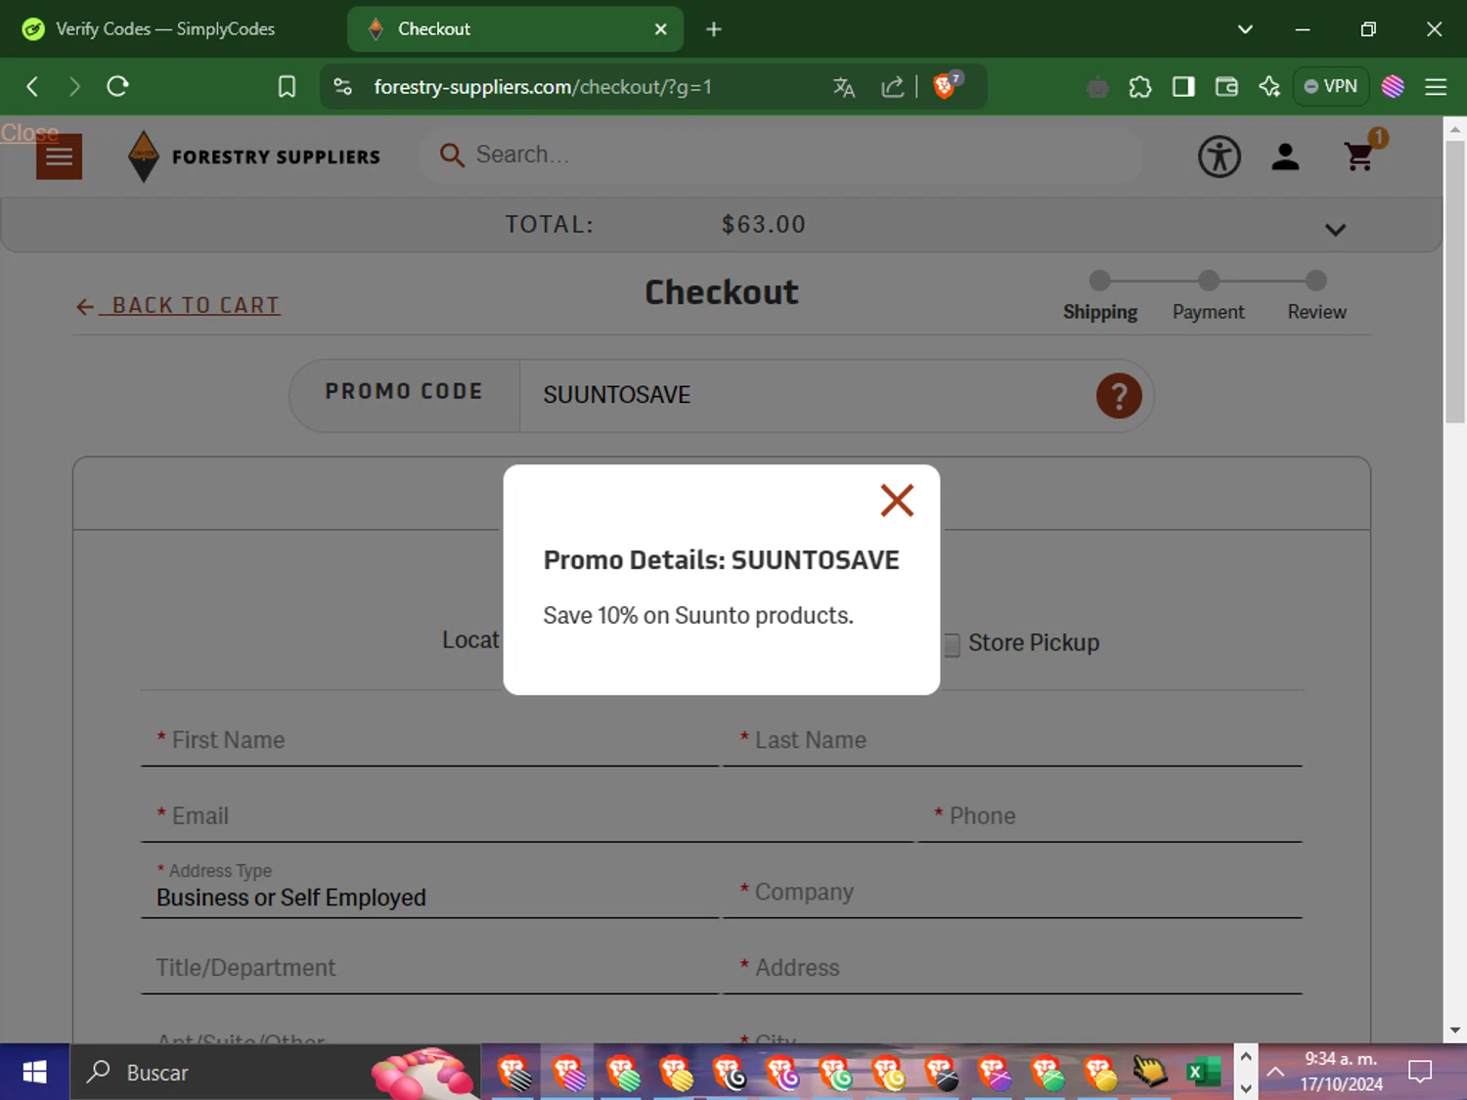Switch to Verify Codes — SimplyCodes tab
The image size is (1467, 1100).
(166, 29)
